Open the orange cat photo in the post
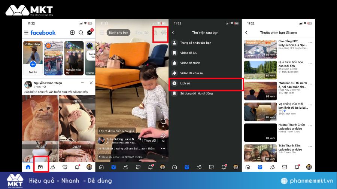Screen dimensions: 337x189 [x=40, y=118]
